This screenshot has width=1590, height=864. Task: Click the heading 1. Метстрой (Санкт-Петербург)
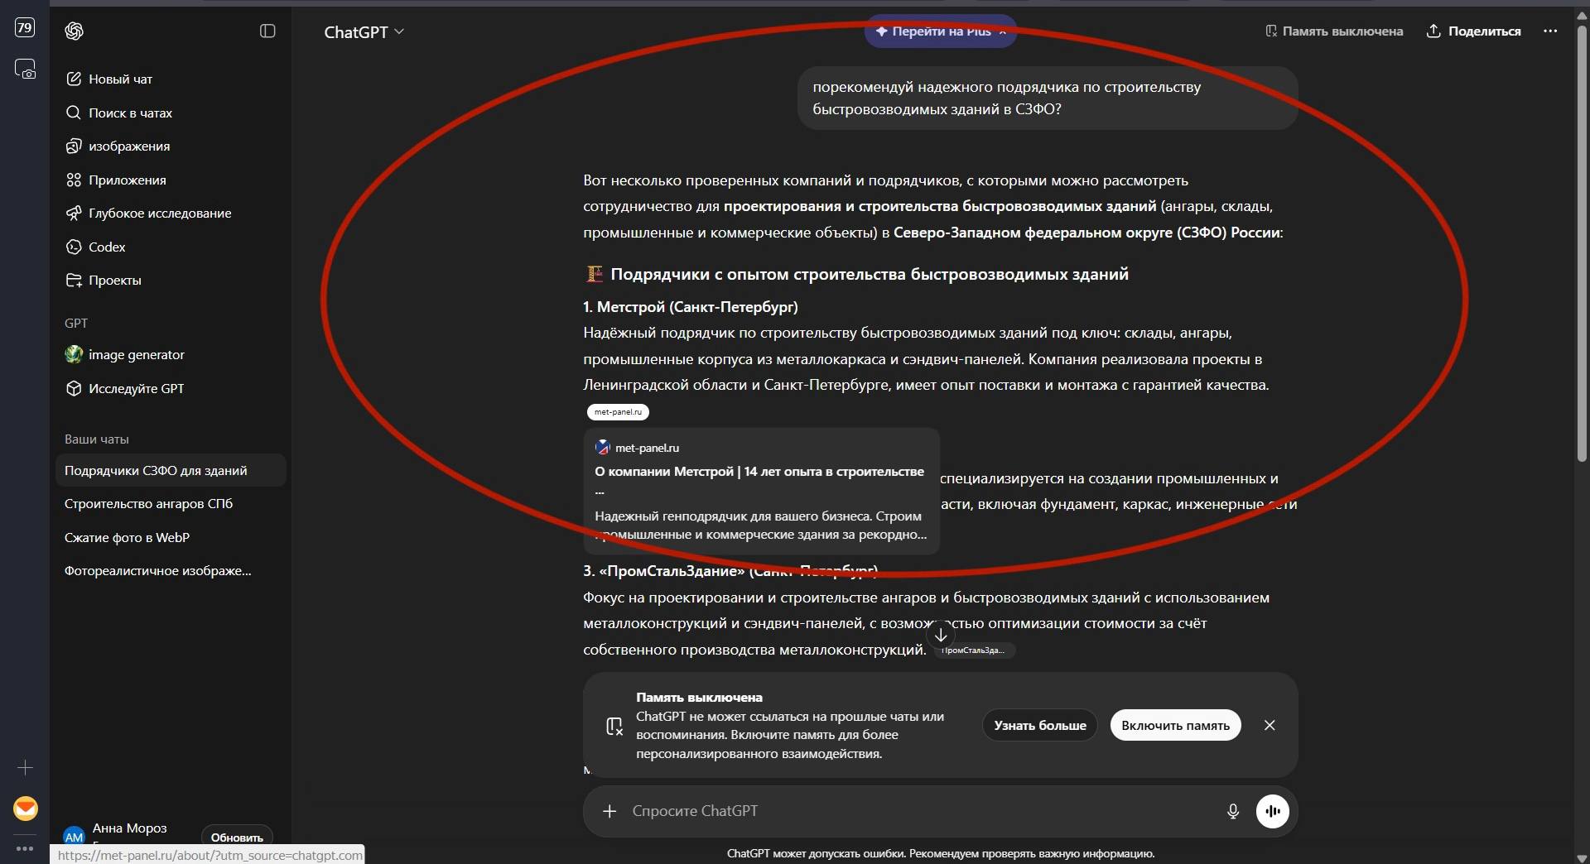pos(690,307)
